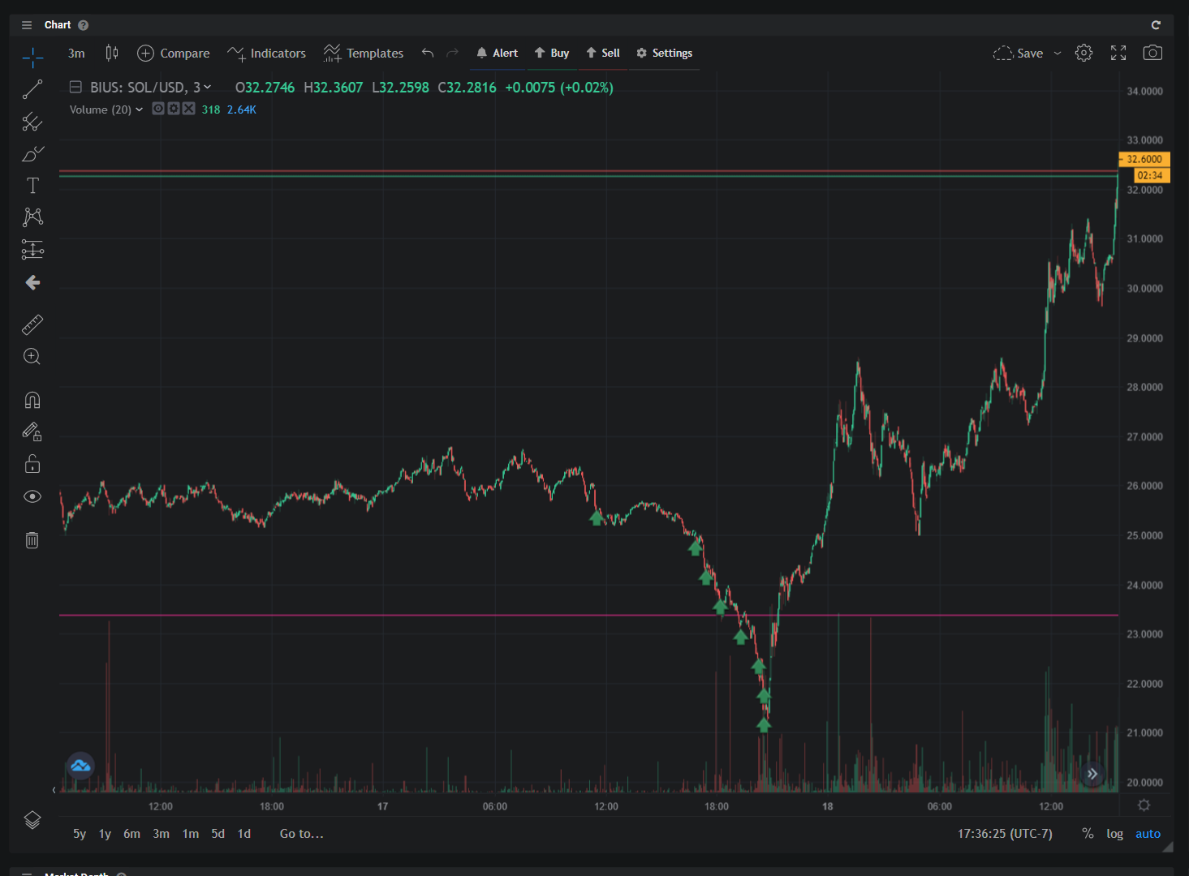
Task: Open the hamburger menu beside Chart title
Action: 27,25
